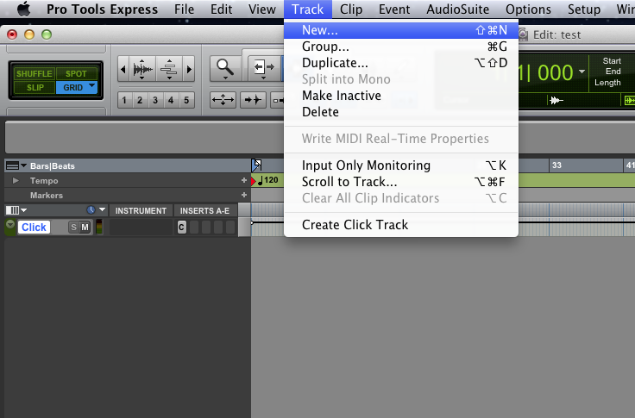635x418 pixels.
Task: Click the Click track name button
Action: 35,227
